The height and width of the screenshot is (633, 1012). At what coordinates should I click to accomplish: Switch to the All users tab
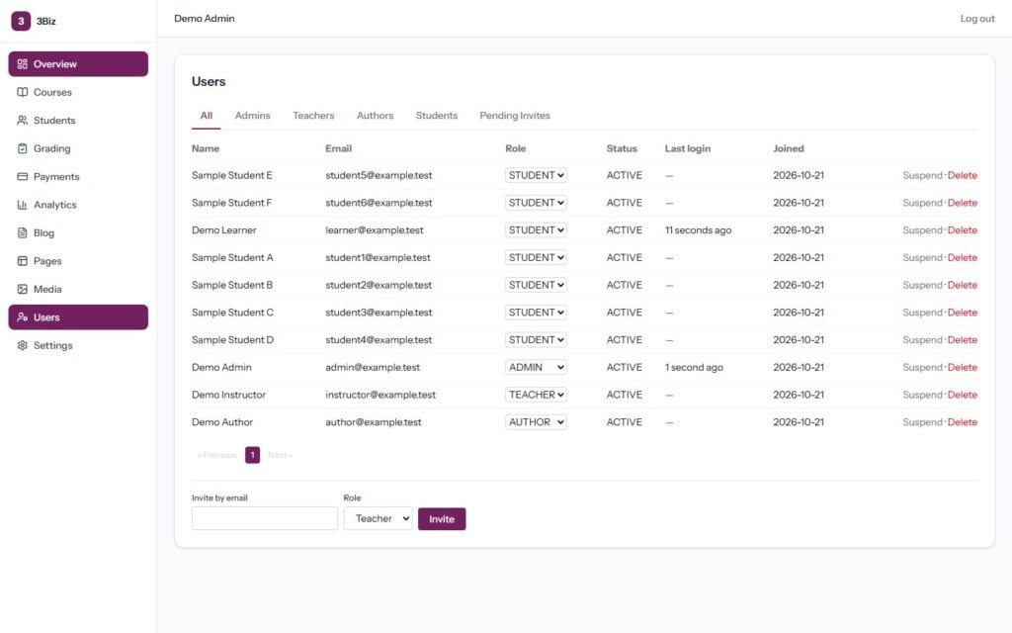pos(206,116)
